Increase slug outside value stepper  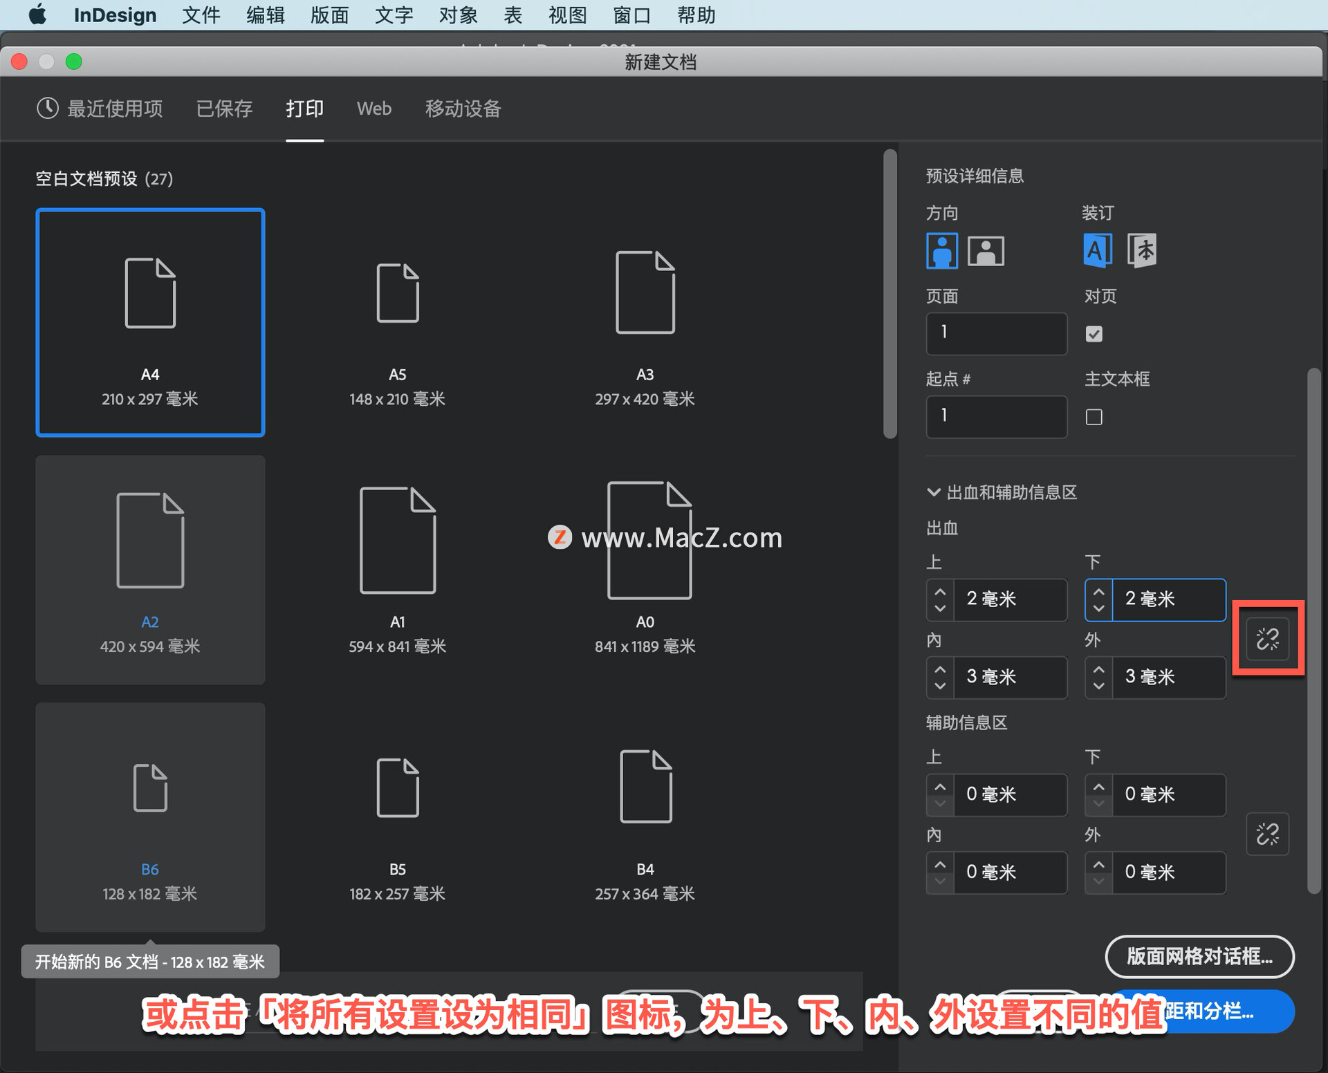click(x=1098, y=864)
